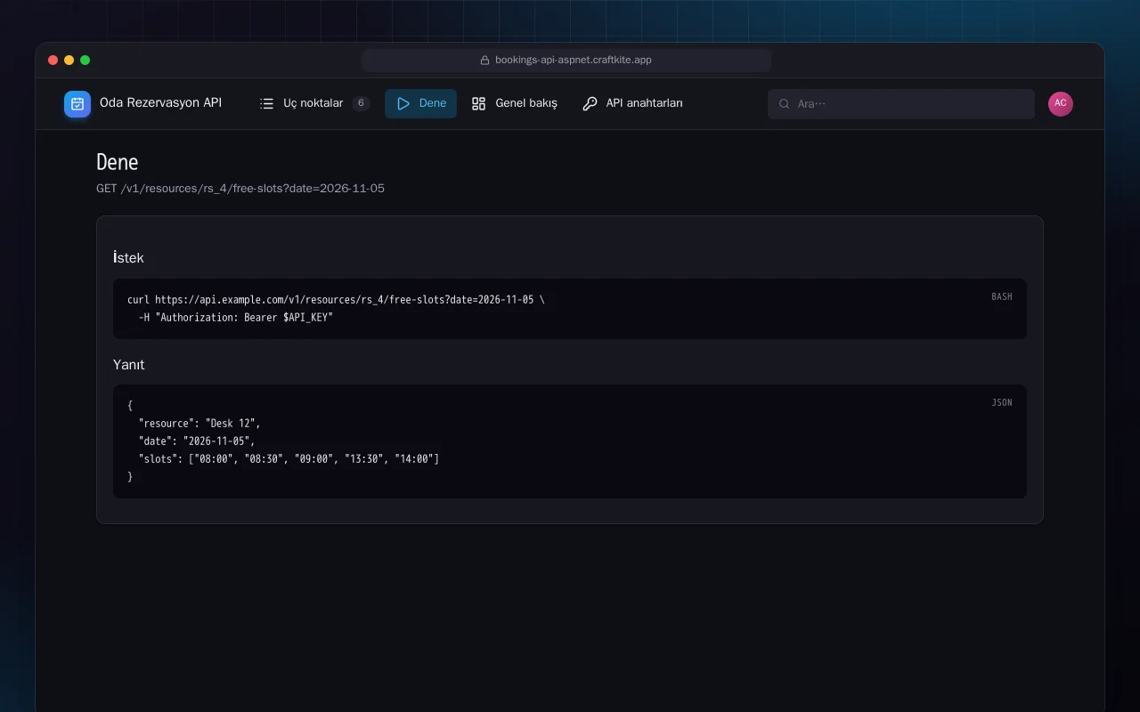Click the search magnifier icon
This screenshot has width=1140, height=712.
785,104
